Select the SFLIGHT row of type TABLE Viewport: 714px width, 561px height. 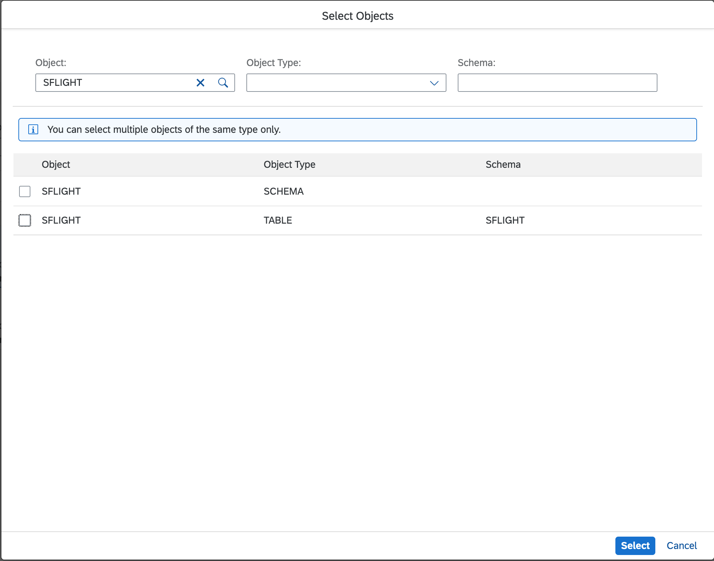point(62,220)
